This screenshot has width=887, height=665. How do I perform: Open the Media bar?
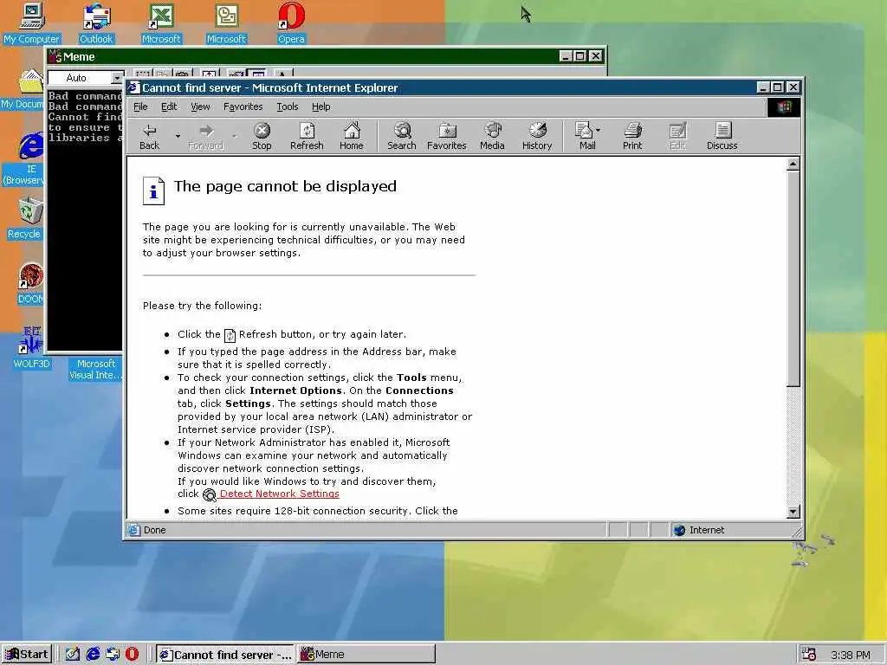tap(492, 136)
